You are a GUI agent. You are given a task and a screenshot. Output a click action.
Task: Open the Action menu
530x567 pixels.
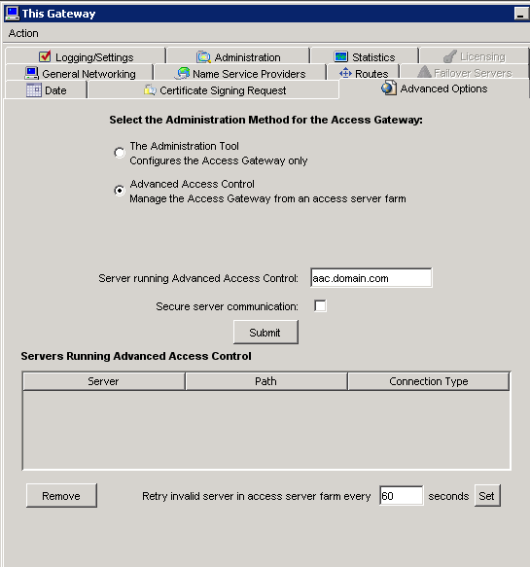[23, 33]
